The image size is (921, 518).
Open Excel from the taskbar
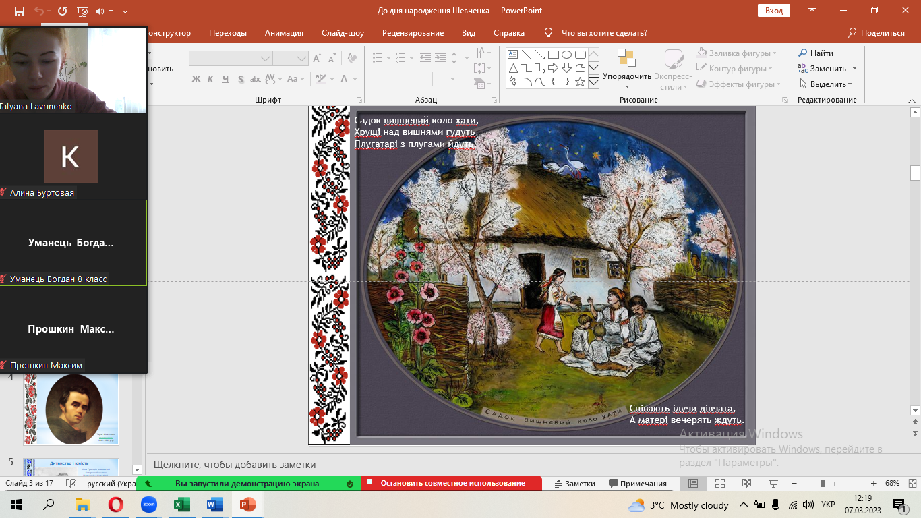click(x=181, y=505)
